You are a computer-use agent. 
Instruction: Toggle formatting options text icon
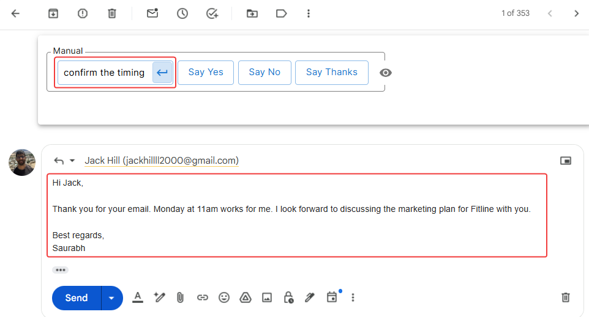coord(138,297)
